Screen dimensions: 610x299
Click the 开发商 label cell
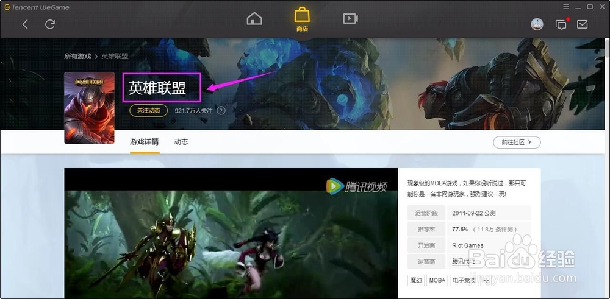pos(426,245)
